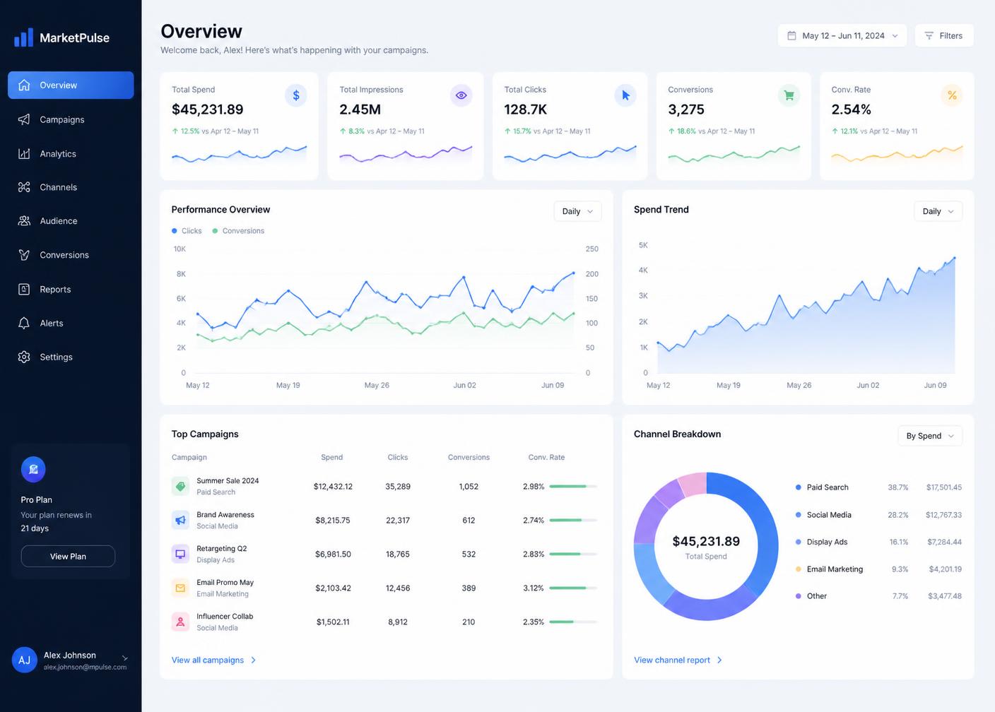Open Audience in the sidebar
This screenshot has width=995, height=712.
(x=71, y=221)
